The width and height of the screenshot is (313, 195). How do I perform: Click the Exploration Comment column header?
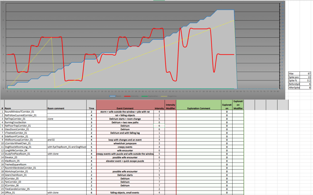point(198,108)
